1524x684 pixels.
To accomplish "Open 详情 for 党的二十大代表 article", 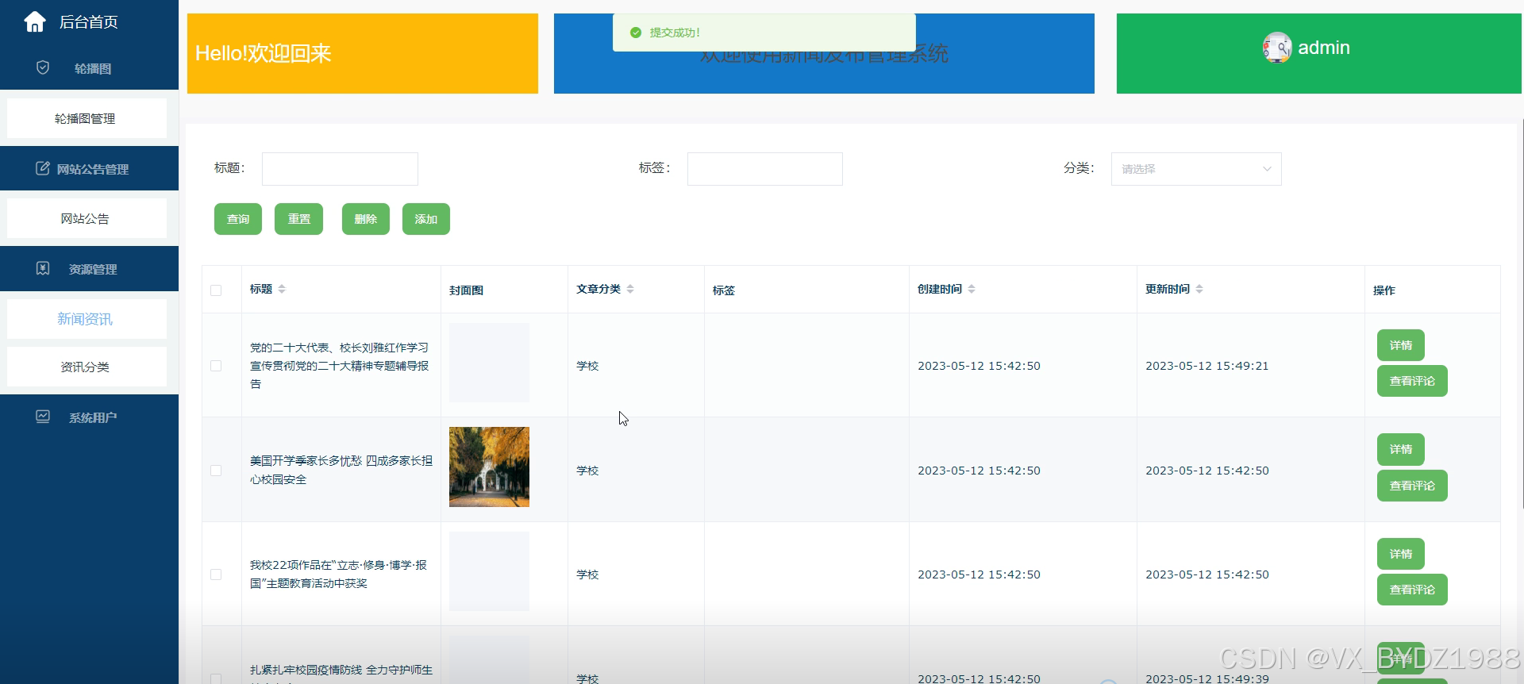I will [x=1401, y=345].
